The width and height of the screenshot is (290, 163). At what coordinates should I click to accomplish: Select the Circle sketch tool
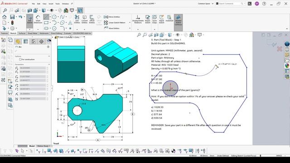coord(54,17)
